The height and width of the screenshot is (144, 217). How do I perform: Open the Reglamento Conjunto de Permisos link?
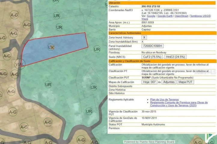coord(179,104)
